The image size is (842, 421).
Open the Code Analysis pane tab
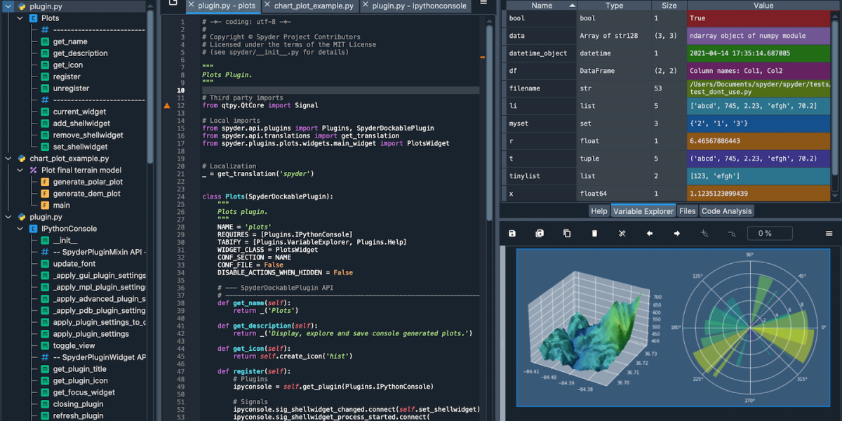tap(726, 211)
